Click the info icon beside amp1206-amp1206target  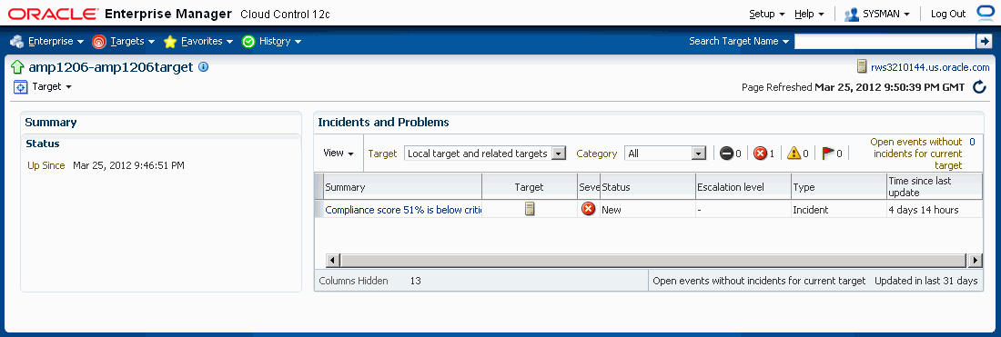[x=204, y=66]
